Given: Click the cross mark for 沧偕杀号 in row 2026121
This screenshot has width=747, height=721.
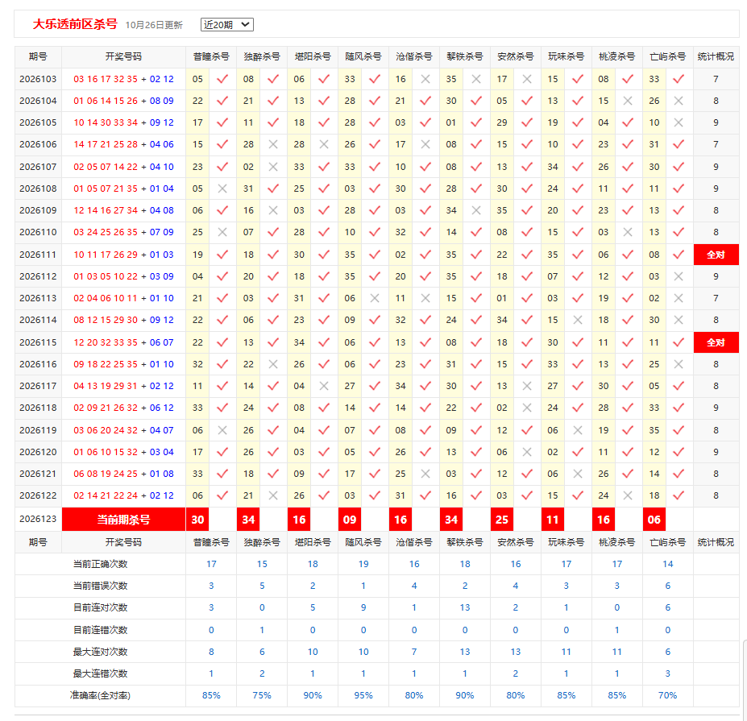Looking at the screenshot, I should 425,474.
